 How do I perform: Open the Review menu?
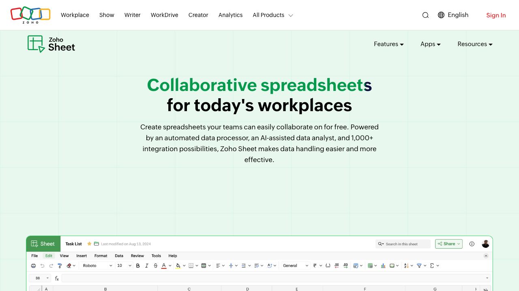pos(137,256)
